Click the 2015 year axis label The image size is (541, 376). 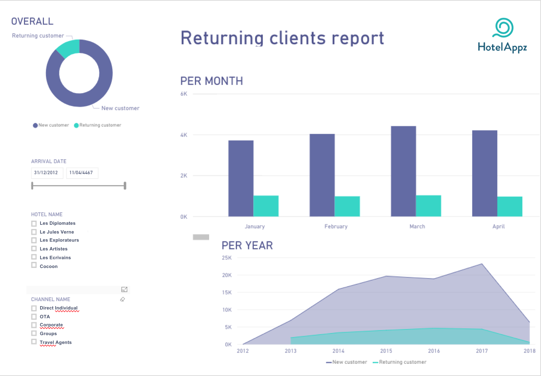point(386,351)
